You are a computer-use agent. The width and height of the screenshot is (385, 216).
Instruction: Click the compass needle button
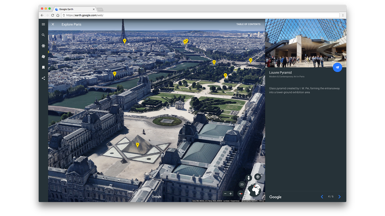(x=240, y=194)
